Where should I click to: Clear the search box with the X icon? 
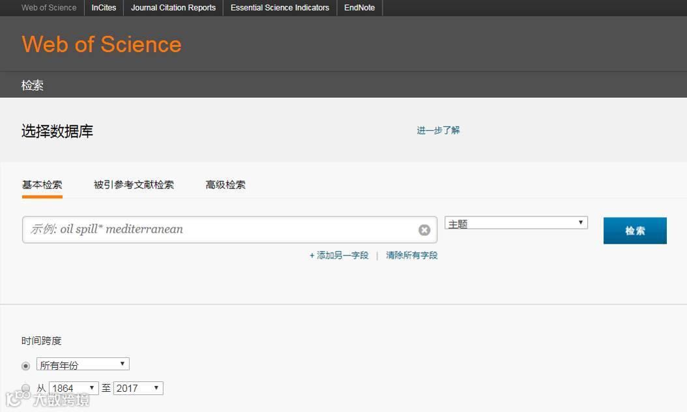click(x=424, y=230)
